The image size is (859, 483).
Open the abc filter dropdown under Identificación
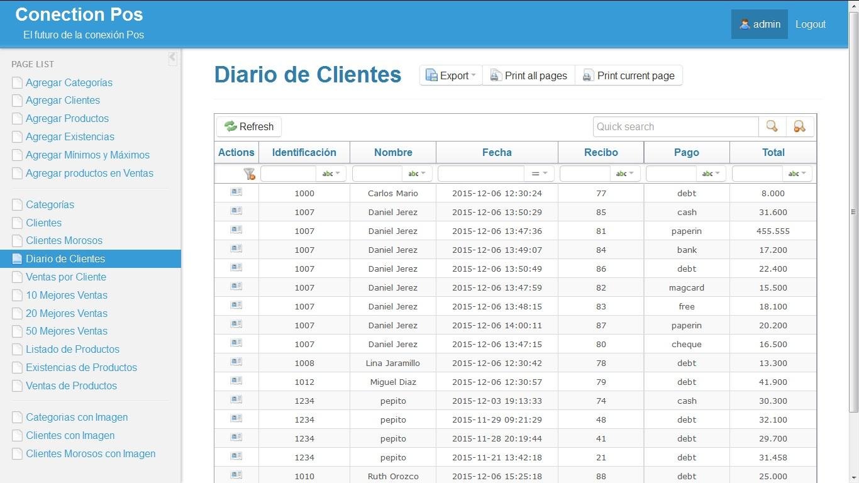[331, 174]
